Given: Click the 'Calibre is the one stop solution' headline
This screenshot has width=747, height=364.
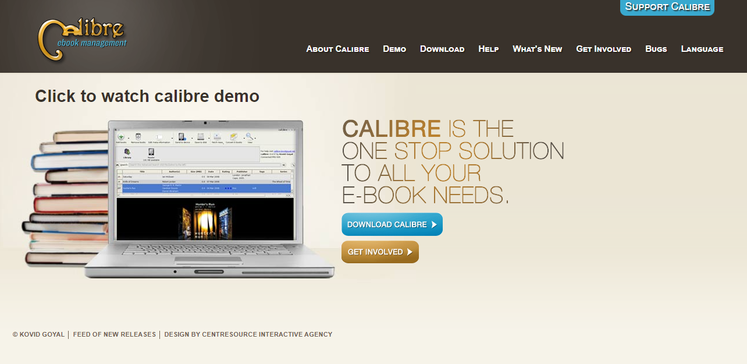Looking at the screenshot, I should (453, 161).
